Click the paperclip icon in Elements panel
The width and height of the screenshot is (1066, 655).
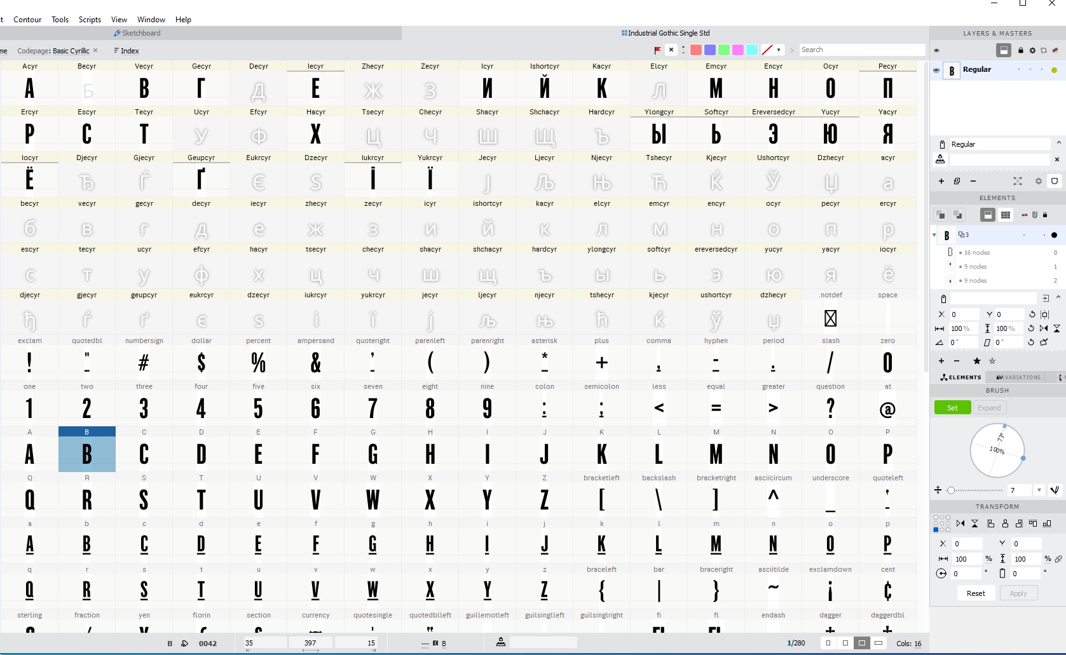coord(1035,215)
